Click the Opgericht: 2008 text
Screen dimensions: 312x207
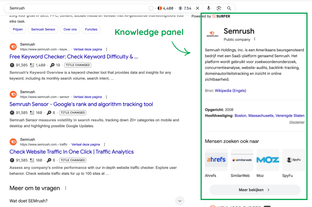click(x=219, y=110)
